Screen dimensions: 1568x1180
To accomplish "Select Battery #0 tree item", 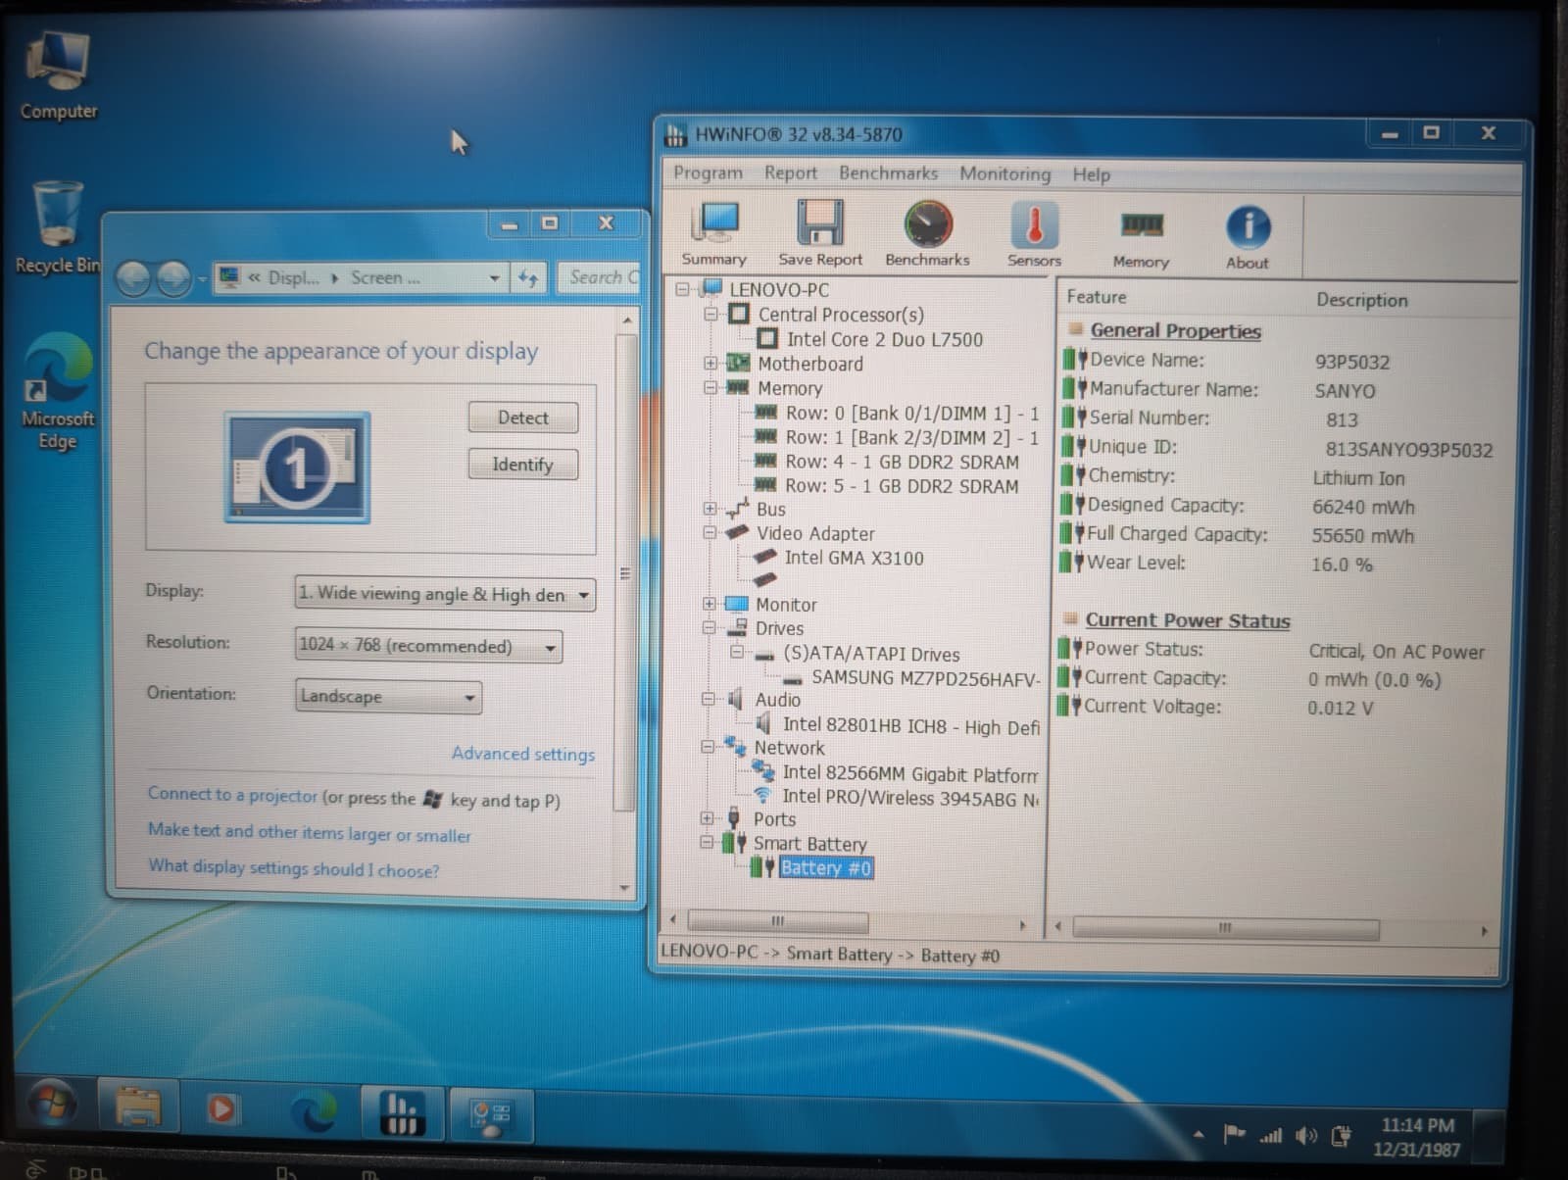I will pos(825,868).
